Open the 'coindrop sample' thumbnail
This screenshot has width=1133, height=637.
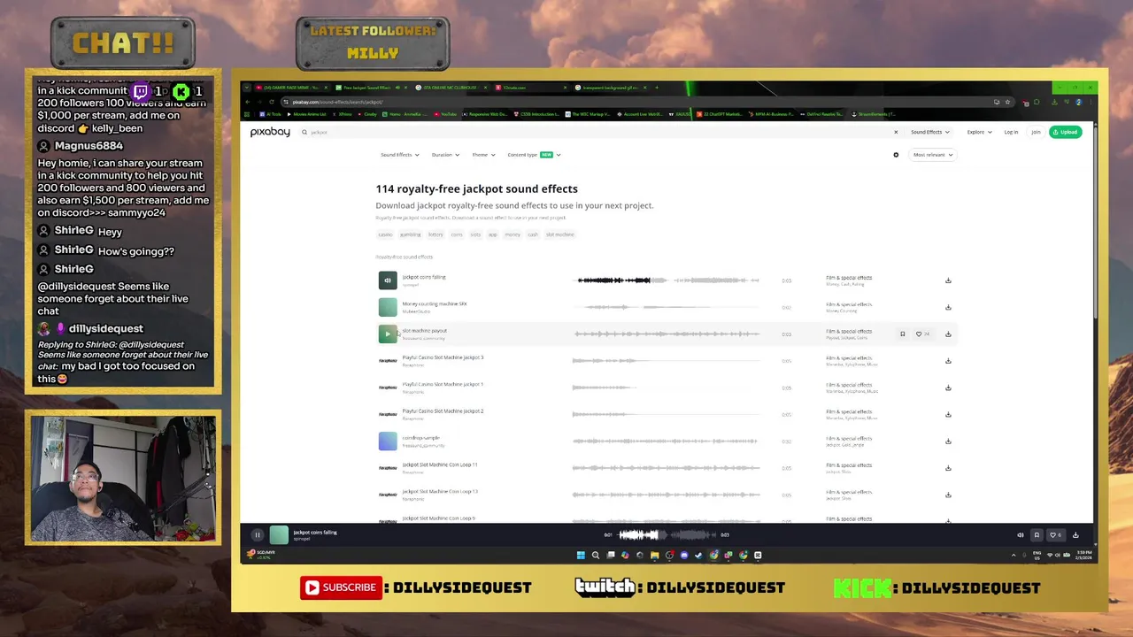coord(388,441)
